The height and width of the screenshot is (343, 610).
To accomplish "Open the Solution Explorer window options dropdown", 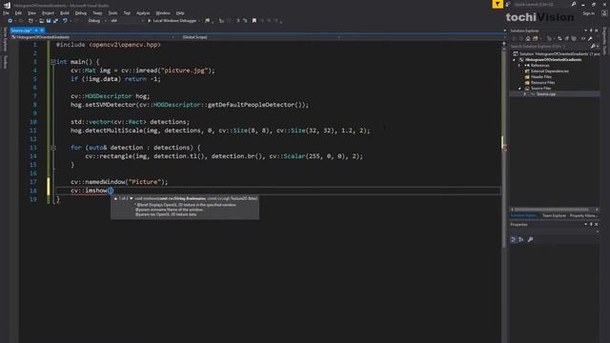I will pyautogui.click(x=585, y=30).
